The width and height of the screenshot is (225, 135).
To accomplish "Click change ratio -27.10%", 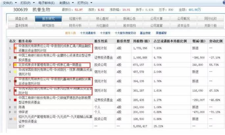I will 214,57.
